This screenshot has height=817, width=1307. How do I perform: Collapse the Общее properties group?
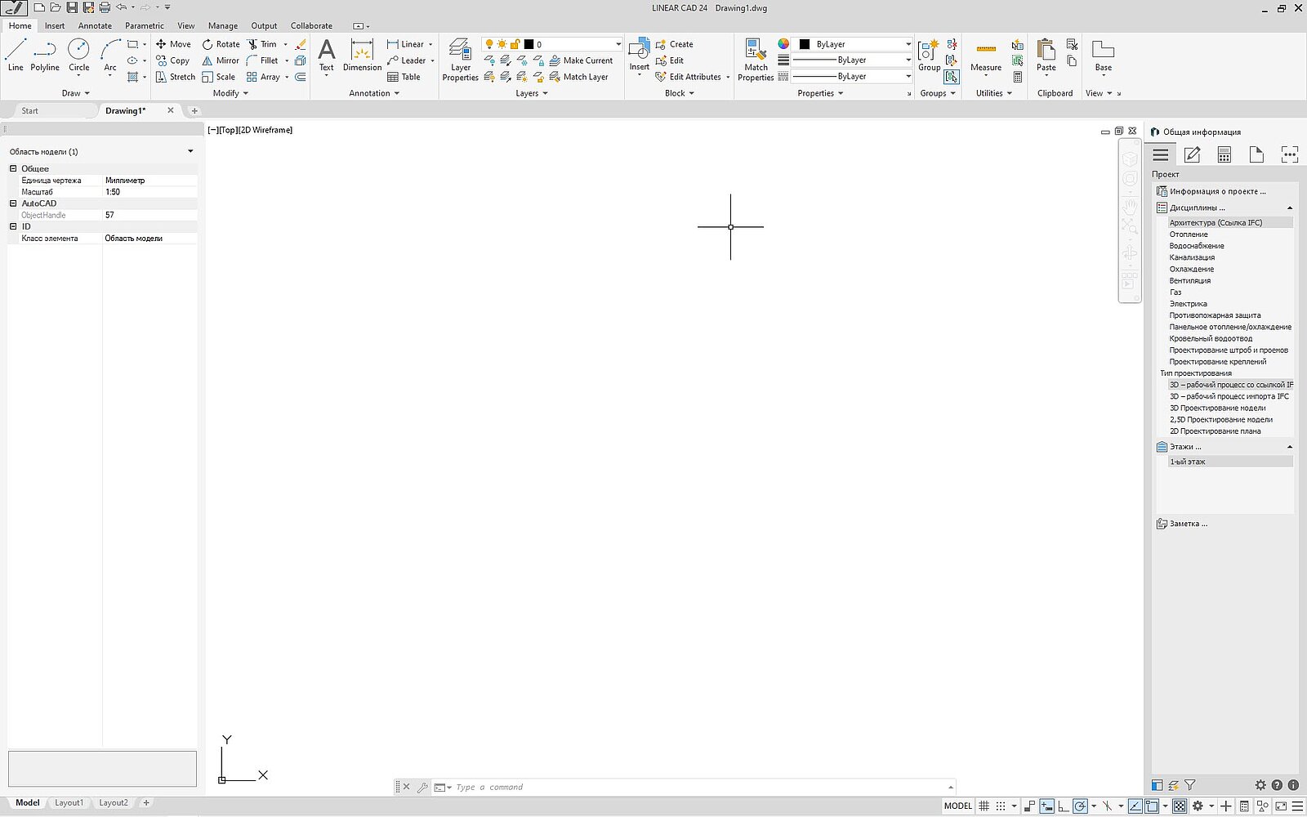click(13, 168)
